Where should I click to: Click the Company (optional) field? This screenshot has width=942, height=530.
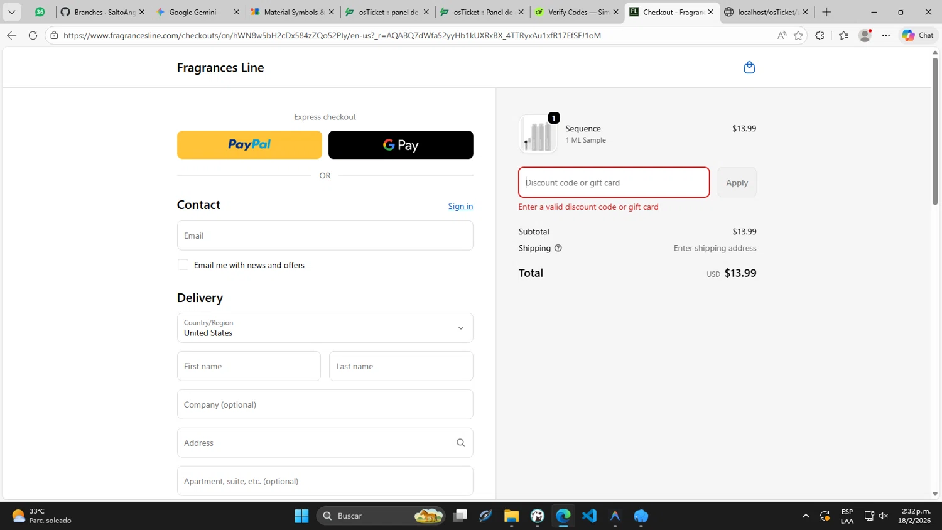pos(325,404)
